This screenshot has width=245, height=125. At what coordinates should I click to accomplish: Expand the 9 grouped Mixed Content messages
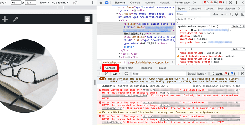(x=102, y=79)
